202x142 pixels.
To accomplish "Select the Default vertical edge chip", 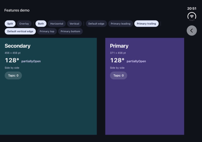I will [x=20, y=31].
